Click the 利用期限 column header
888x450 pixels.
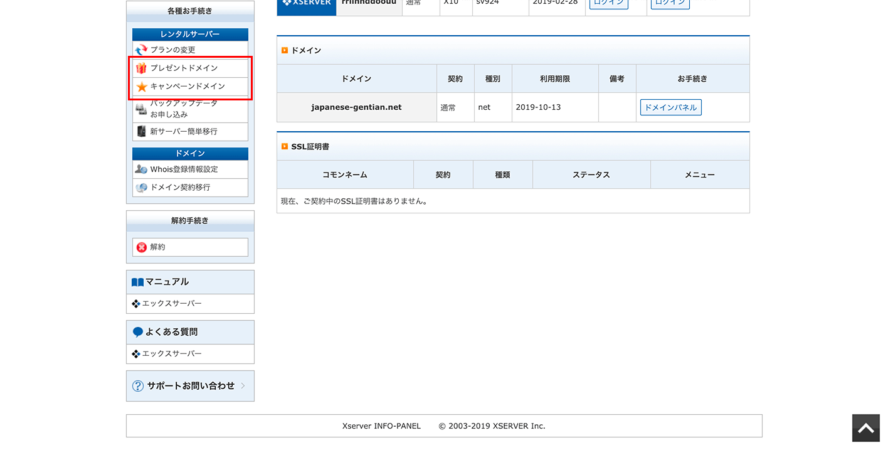tap(555, 79)
